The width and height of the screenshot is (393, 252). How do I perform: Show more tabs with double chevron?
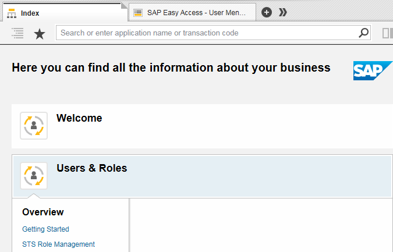click(282, 12)
